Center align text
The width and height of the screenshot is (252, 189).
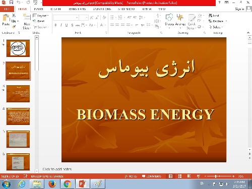pyautogui.click(x=117, y=25)
